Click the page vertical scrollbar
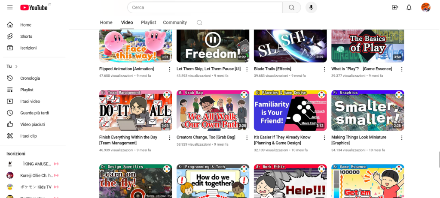The height and width of the screenshot is (198, 440). click(x=440, y=159)
